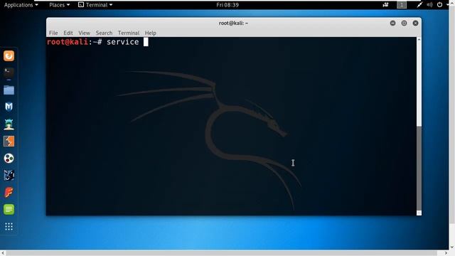Open the screen recorder tray icon
The height and width of the screenshot is (256, 455).
[385, 5]
